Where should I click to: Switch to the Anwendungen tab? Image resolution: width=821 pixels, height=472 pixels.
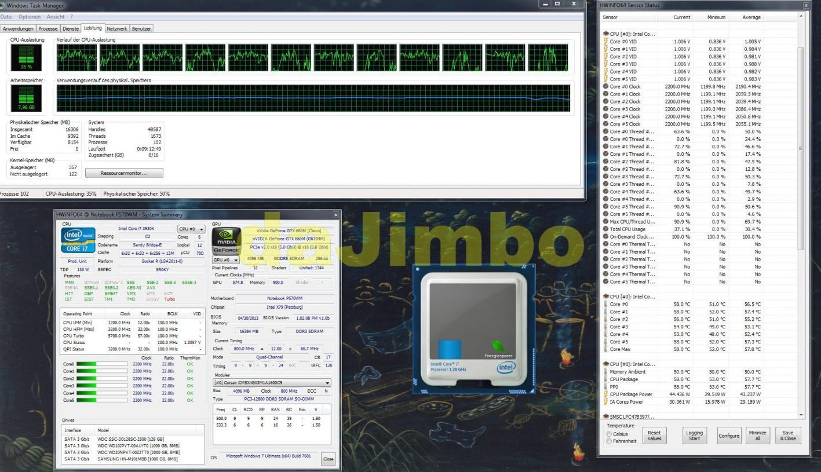pyautogui.click(x=18, y=28)
